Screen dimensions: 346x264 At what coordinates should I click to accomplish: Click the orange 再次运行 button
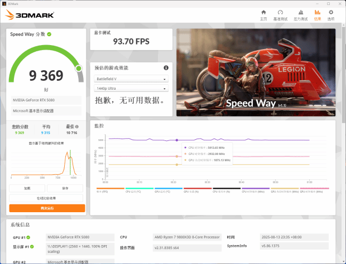pyautogui.click(x=47, y=208)
